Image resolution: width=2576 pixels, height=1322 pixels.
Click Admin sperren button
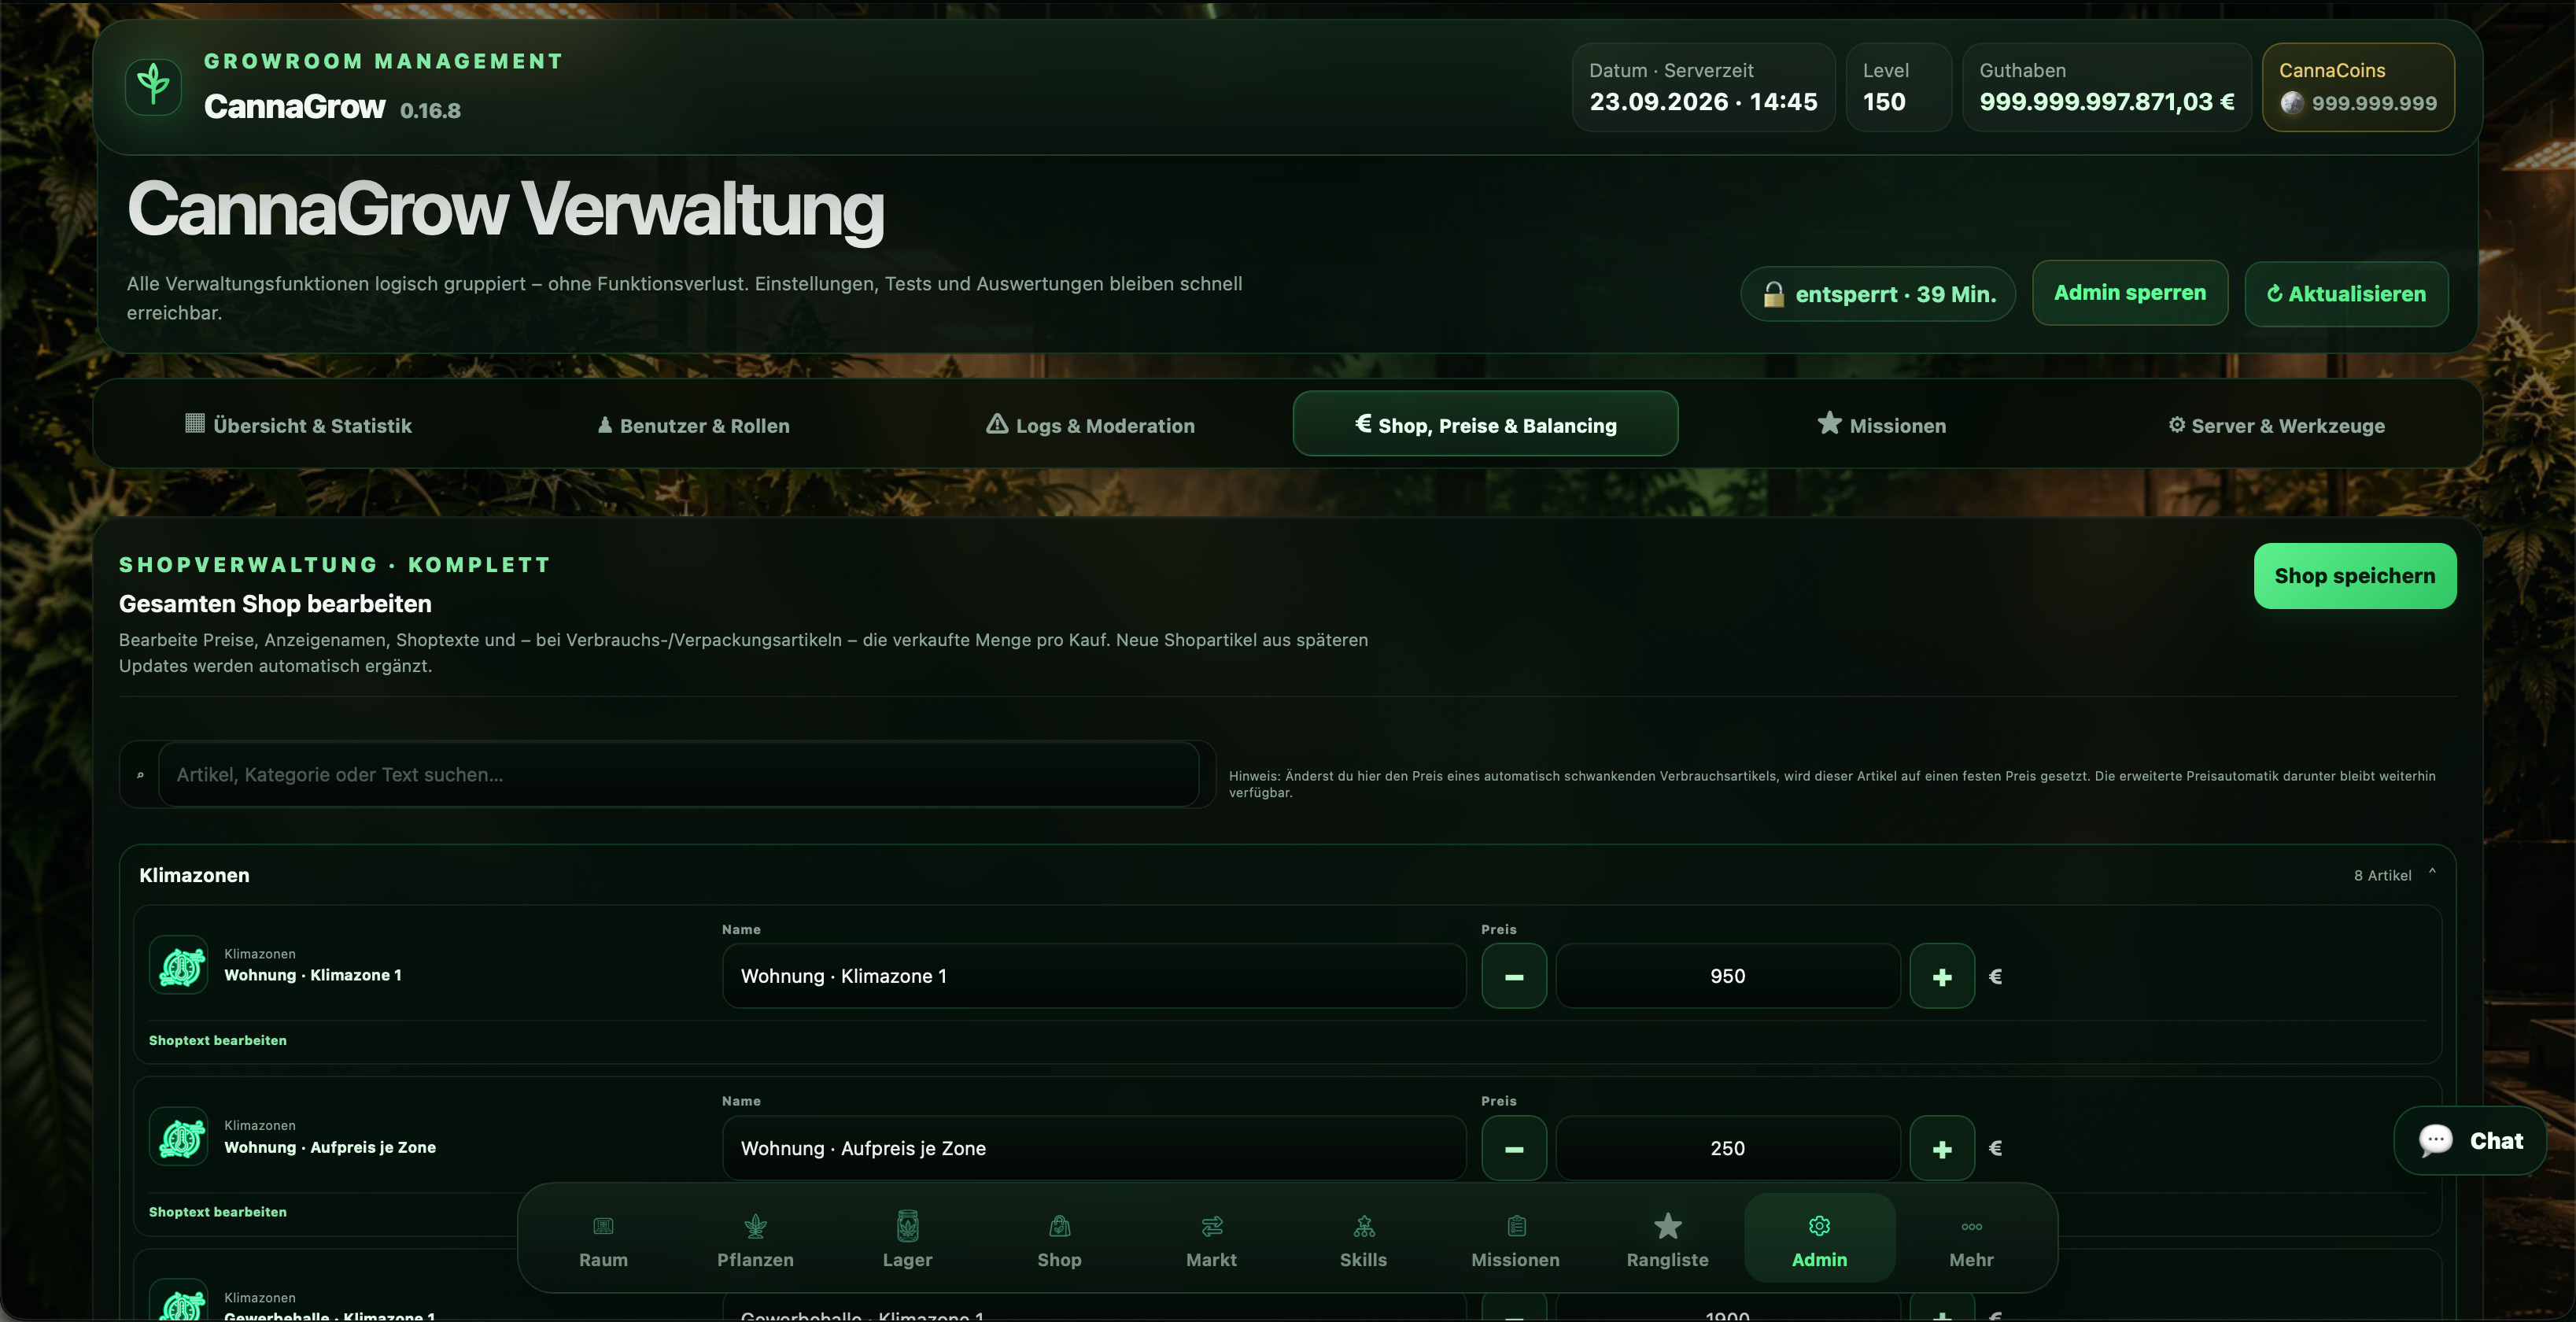pos(2129,293)
